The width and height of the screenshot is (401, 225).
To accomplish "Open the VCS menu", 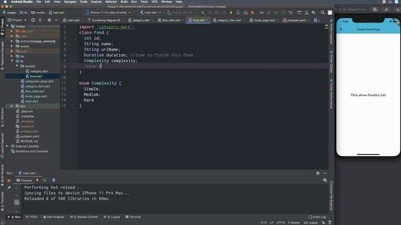I will [x=155, y=2].
